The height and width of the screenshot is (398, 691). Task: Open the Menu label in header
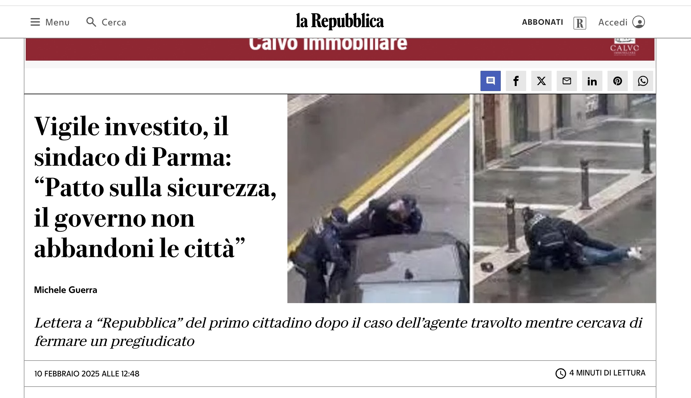(57, 22)
